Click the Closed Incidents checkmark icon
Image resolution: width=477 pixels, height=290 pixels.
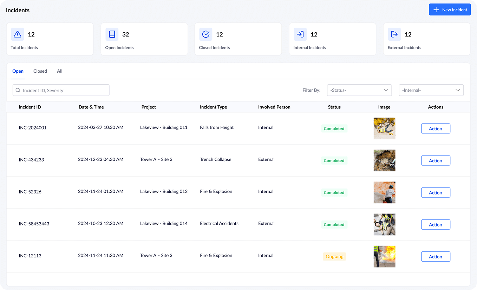[x=206, y=34]
